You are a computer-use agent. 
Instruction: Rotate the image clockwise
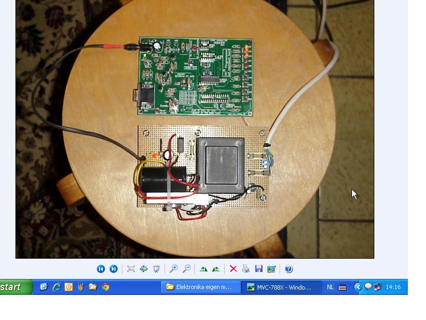[x=203, y=269]
